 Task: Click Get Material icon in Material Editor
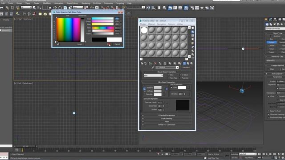coord(142,63)
